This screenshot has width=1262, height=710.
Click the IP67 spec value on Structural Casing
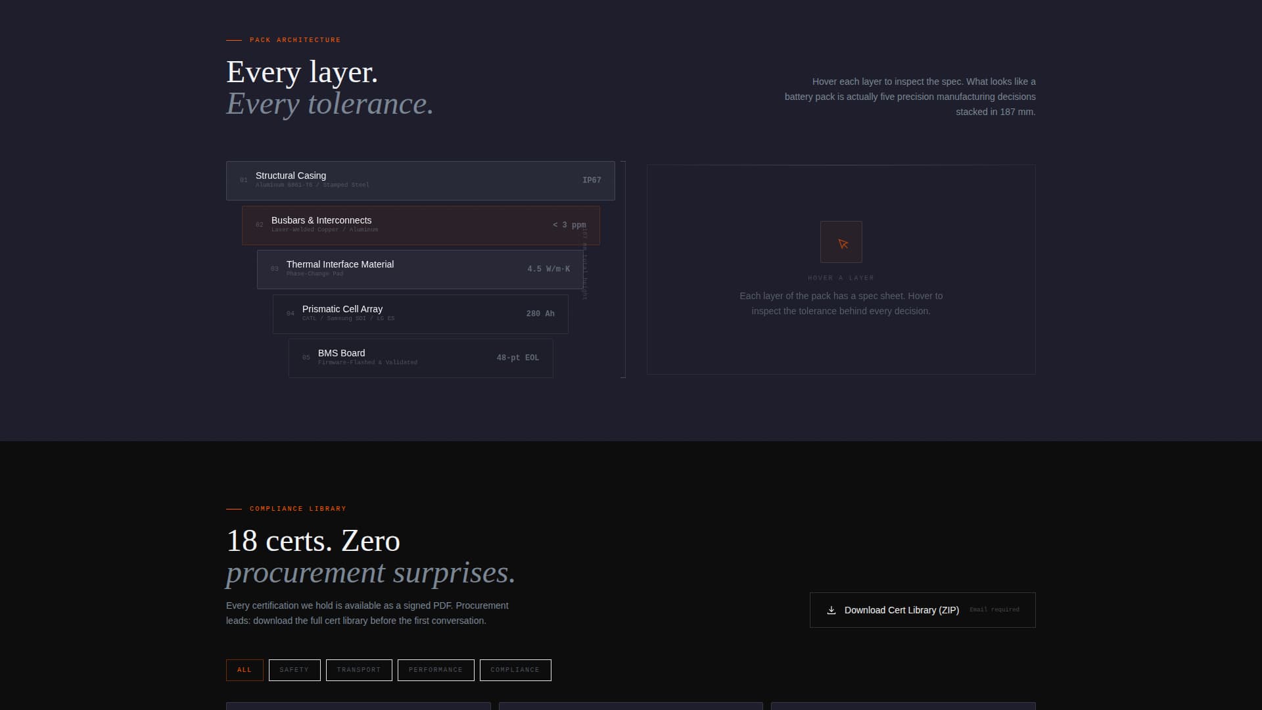pyautogui.click(x=592, y=179)
